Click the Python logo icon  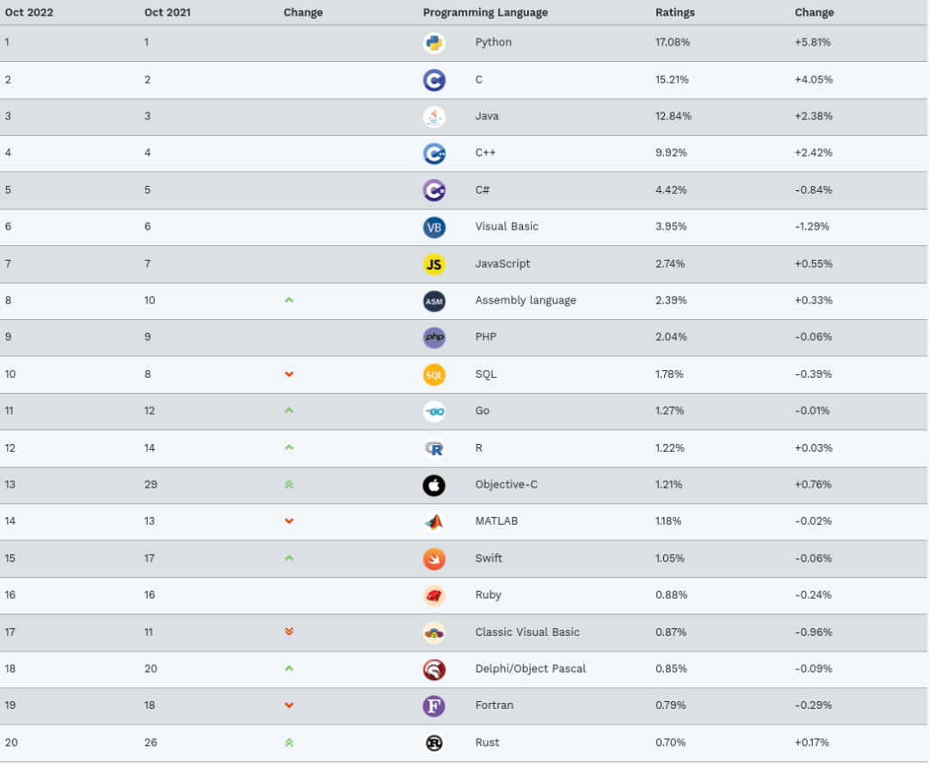434,43
